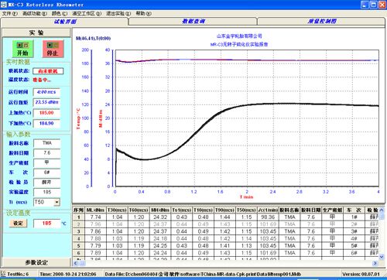Open the 颜色(C) menu
The width and height of the screenshot is (387, 280).
(60, 13)
